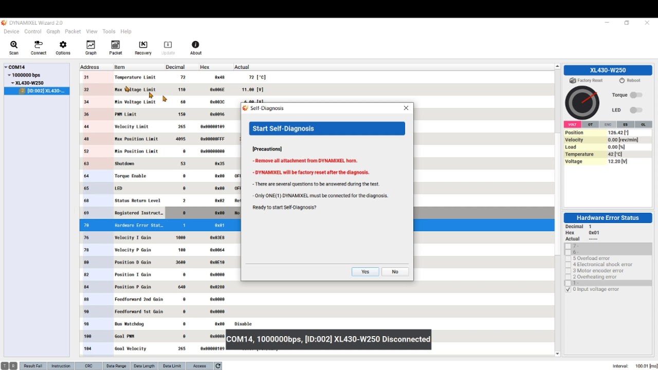658x370 pixels.
Task: Open the Packet menu in menu bar
Action: tap(73, 31)
